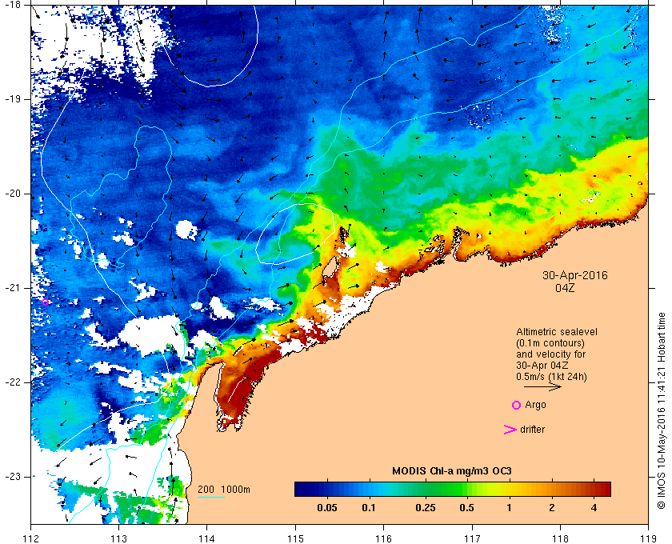
Task: Click the 04Z time label under the date
Action: 565,288
